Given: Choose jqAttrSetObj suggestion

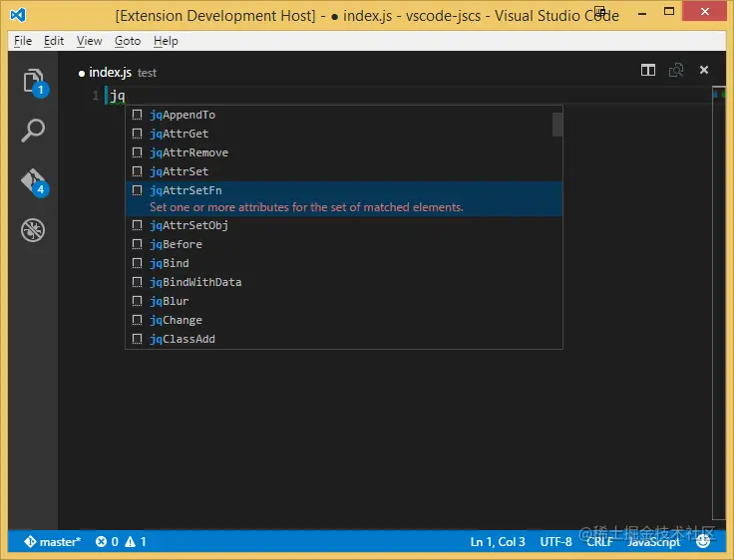Looking at the screenshot, I should (x=344, y=225).
